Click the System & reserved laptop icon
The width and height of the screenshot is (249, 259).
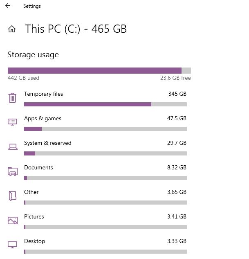click(13, 146)
